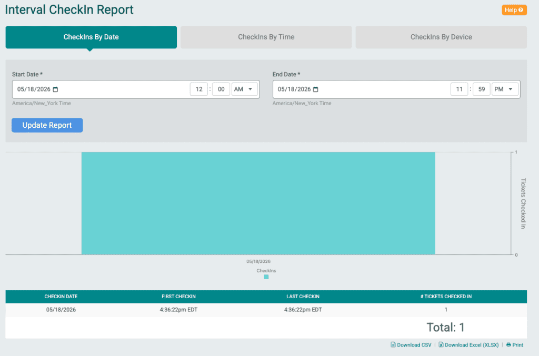Click the Start Date hour field
This screenshot has height=356, width=539.
pyautogui.click(x=199, y=89)
